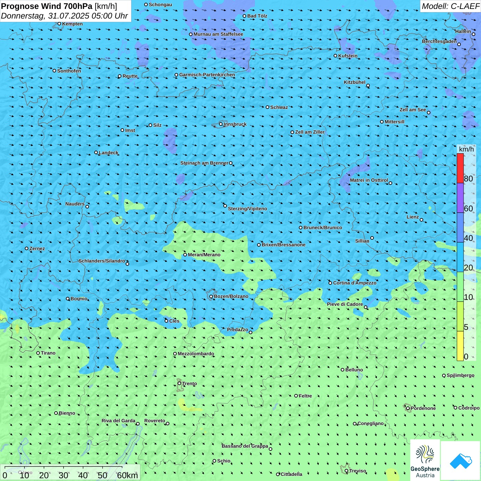The height and width of the screenshot is (481, 481).
Task: Click the Matrei in Osttirol label
Action: pos(369,180)
